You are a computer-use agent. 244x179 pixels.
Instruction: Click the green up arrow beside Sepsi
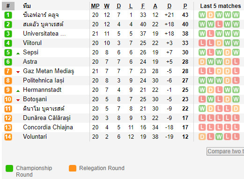[x=18, y=53]
